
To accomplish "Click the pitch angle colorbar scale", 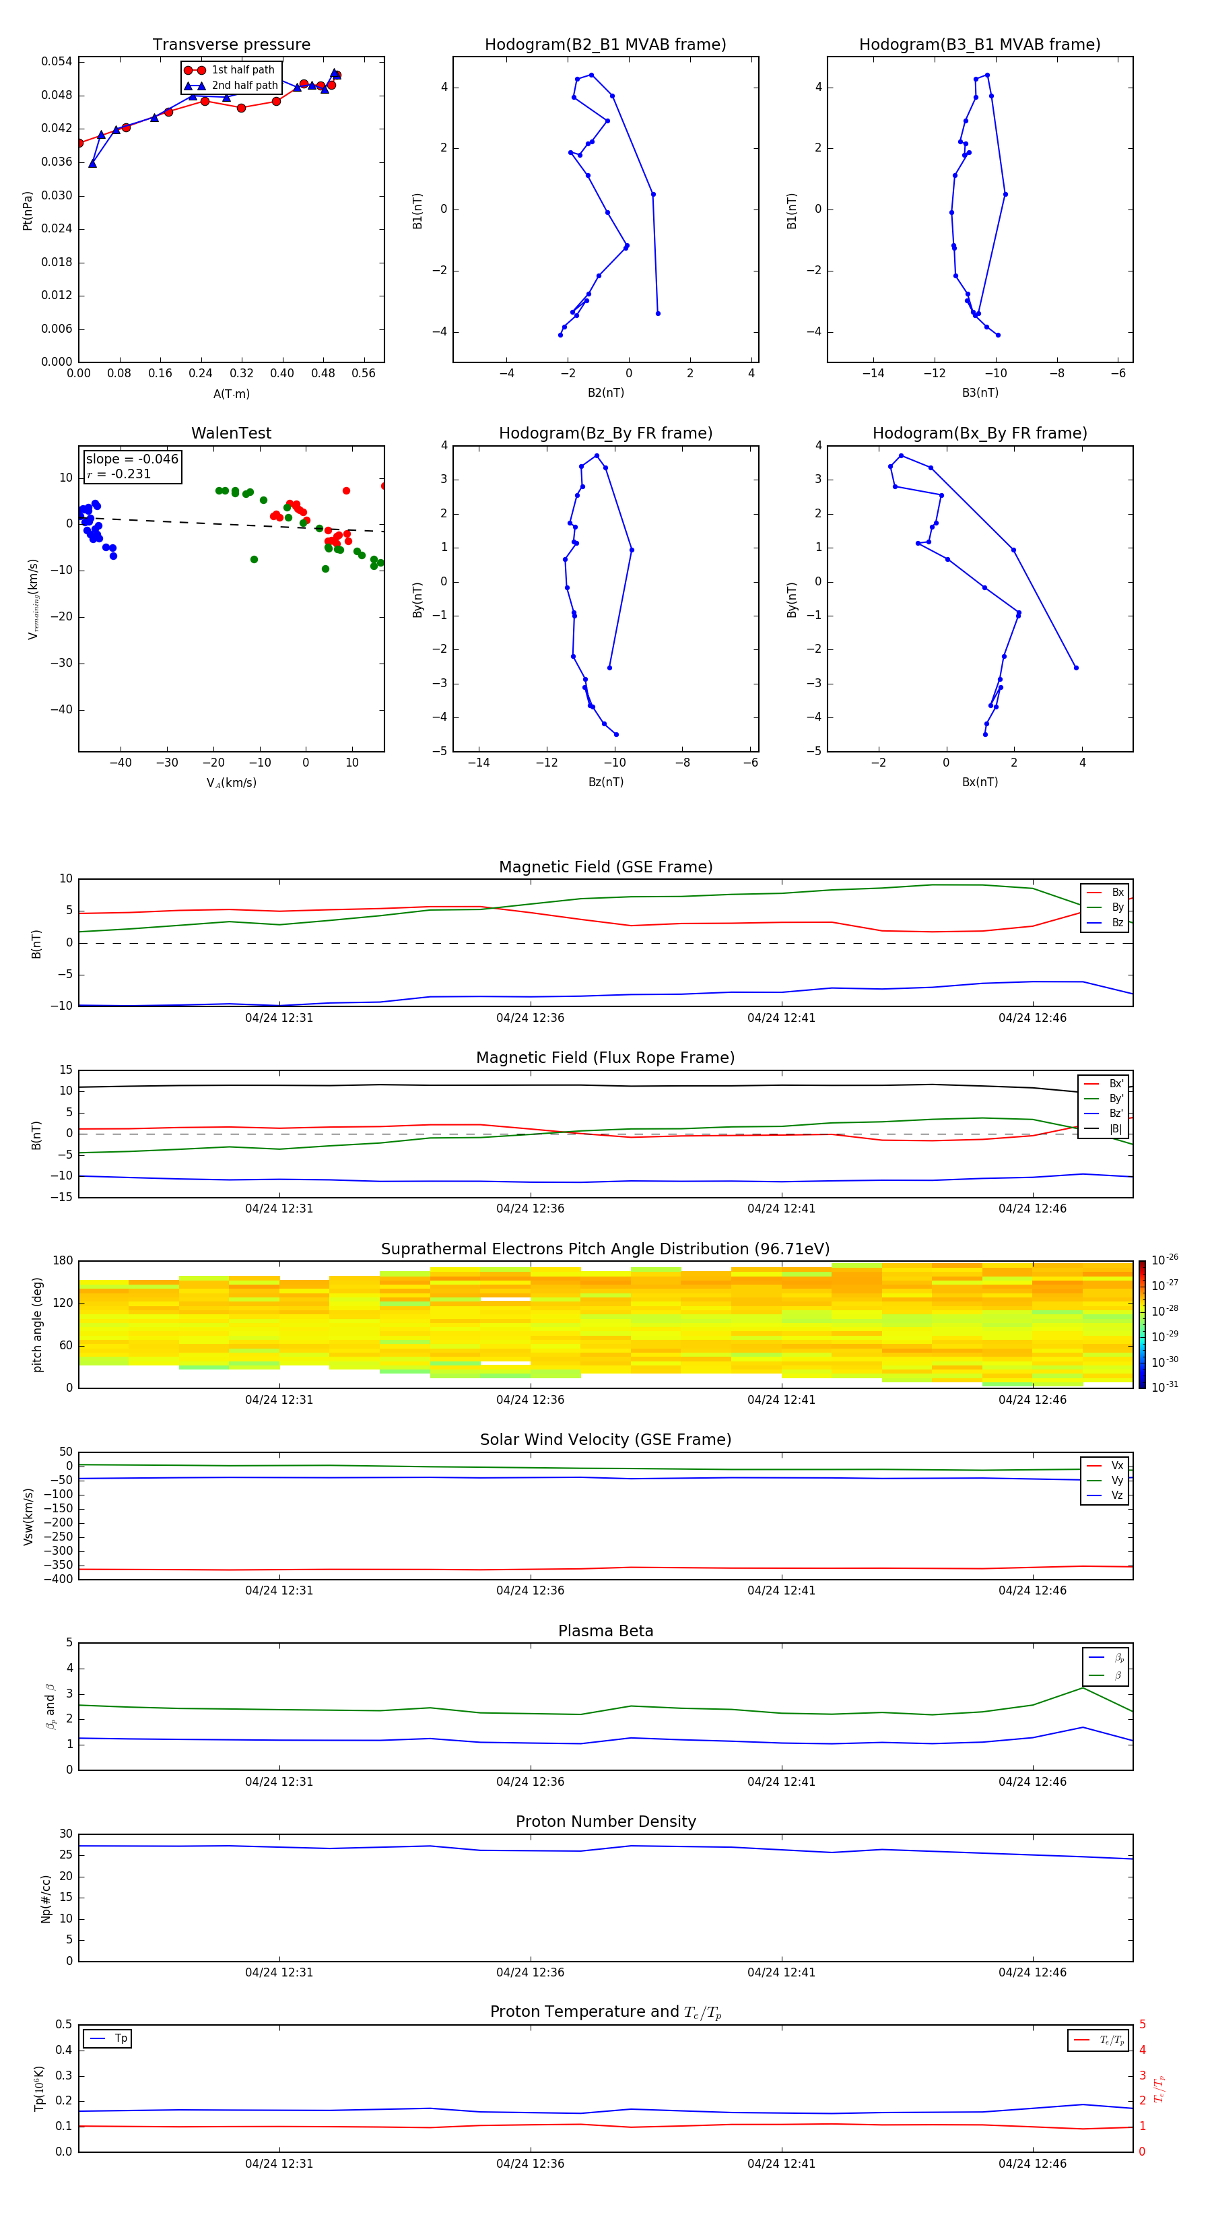I will pyautogui.click(x=1142, y=1324).
